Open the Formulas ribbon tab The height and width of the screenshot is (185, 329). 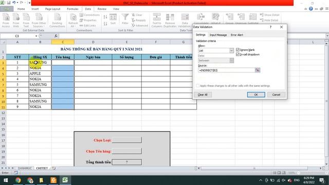click(72, 9)
